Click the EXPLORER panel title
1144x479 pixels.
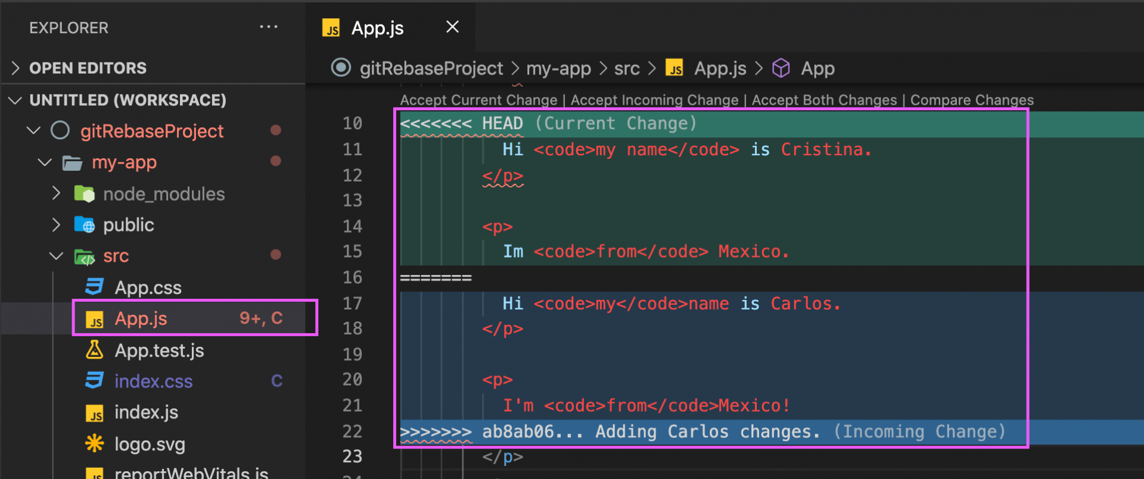pos(69,28)
